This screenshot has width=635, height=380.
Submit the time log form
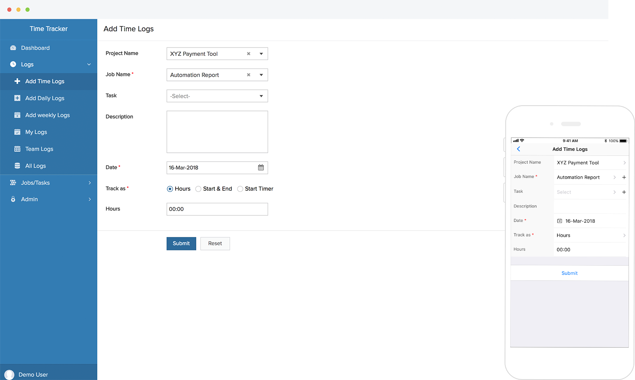tap(181, 244)
